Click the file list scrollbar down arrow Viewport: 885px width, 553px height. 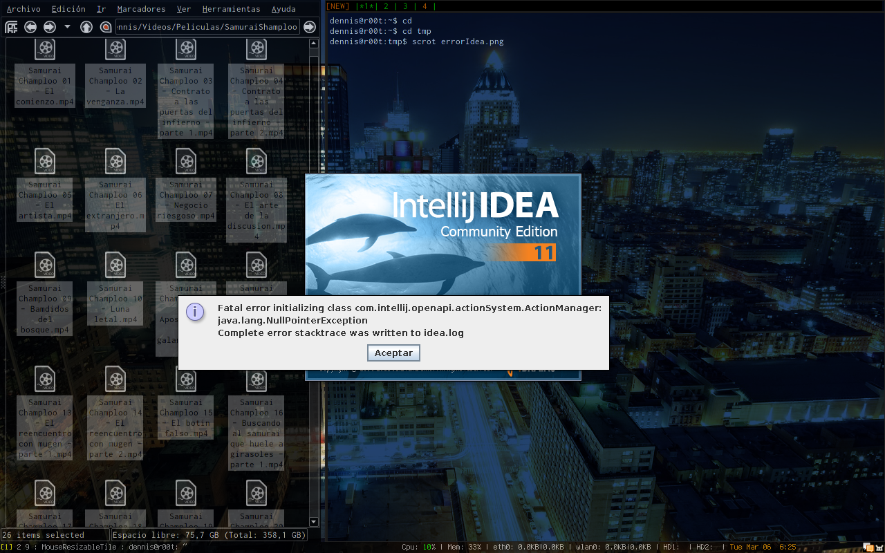[x=314, y=523]
